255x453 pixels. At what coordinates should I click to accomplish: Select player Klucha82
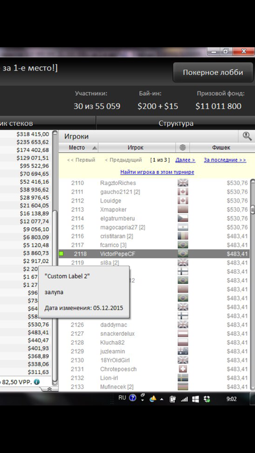click(x=154, y=342)
